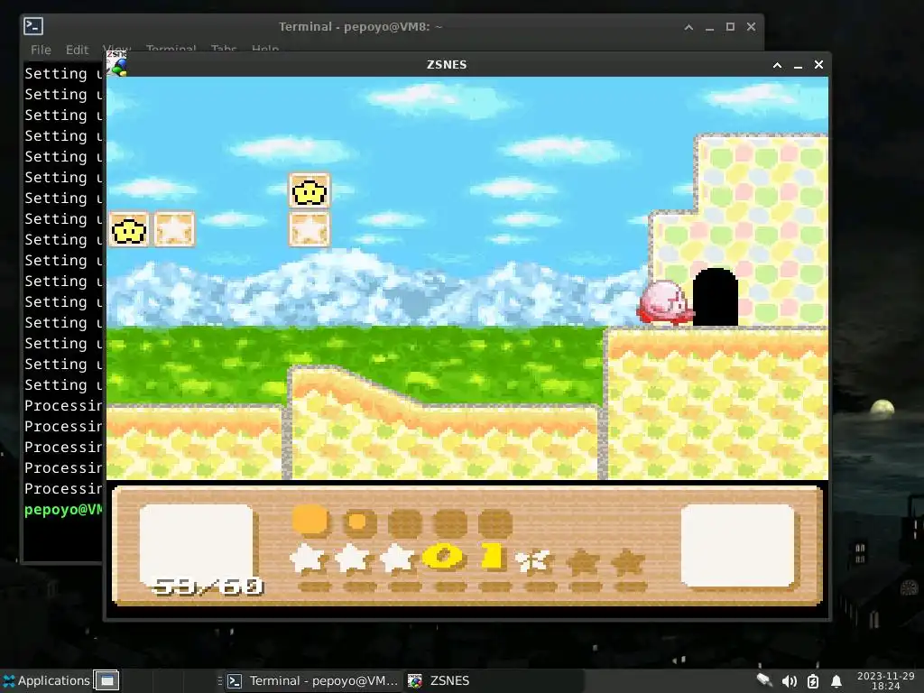924x693 pixels.
Task: Click the Terminal window's prompt icon
Action: pos(33,26)
